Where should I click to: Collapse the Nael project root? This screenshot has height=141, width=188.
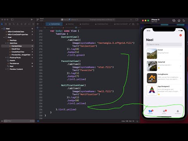[2, 29]
